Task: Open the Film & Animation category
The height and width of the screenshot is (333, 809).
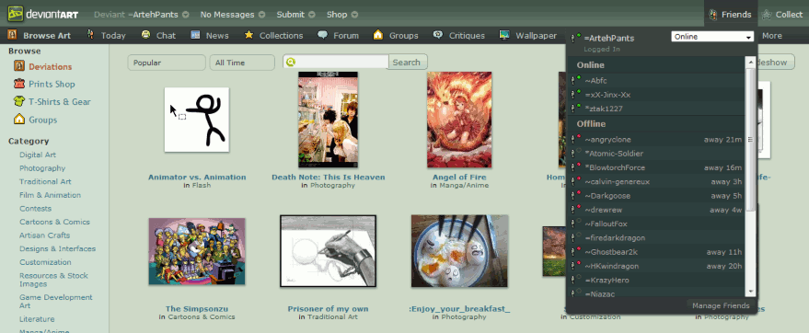Action: (x=50, y=195)
